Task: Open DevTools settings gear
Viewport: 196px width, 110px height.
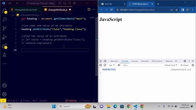Action: point(185,61)
